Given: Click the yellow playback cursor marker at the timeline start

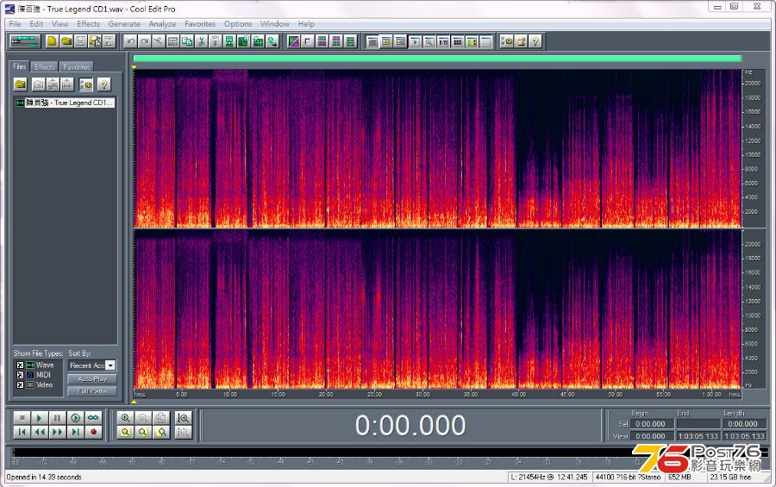Looking at the screenshot, I should tap(134, 67).
